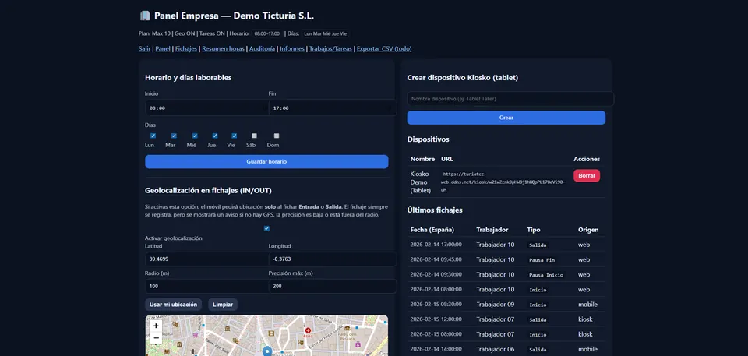Screen dimensions: 748x356
Task: Click Trabajador 09 in the fichajes table
Action: pos(496,304)
